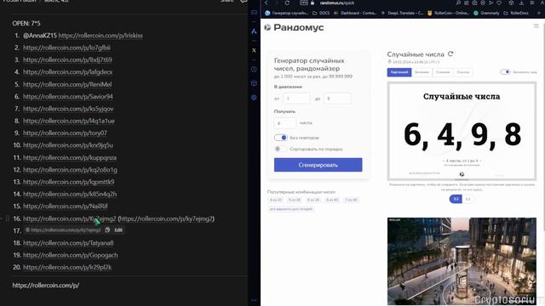Click the drag handle beside item 16

click(x=8, y=218)
